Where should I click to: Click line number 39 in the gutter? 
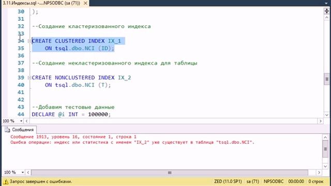click(x=21, y=78)
